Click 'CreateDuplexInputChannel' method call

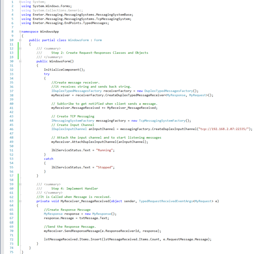(x=174, y=129)
